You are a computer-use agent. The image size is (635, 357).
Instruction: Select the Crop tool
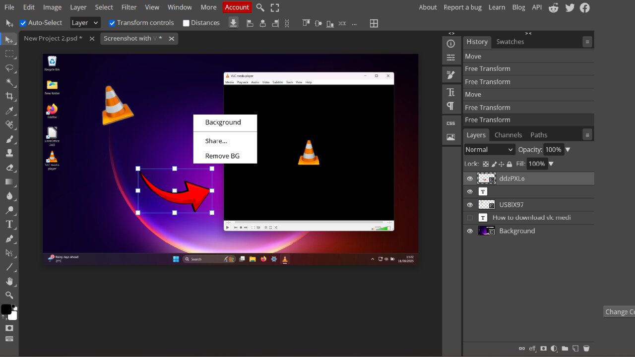click(x=9, y=96)
